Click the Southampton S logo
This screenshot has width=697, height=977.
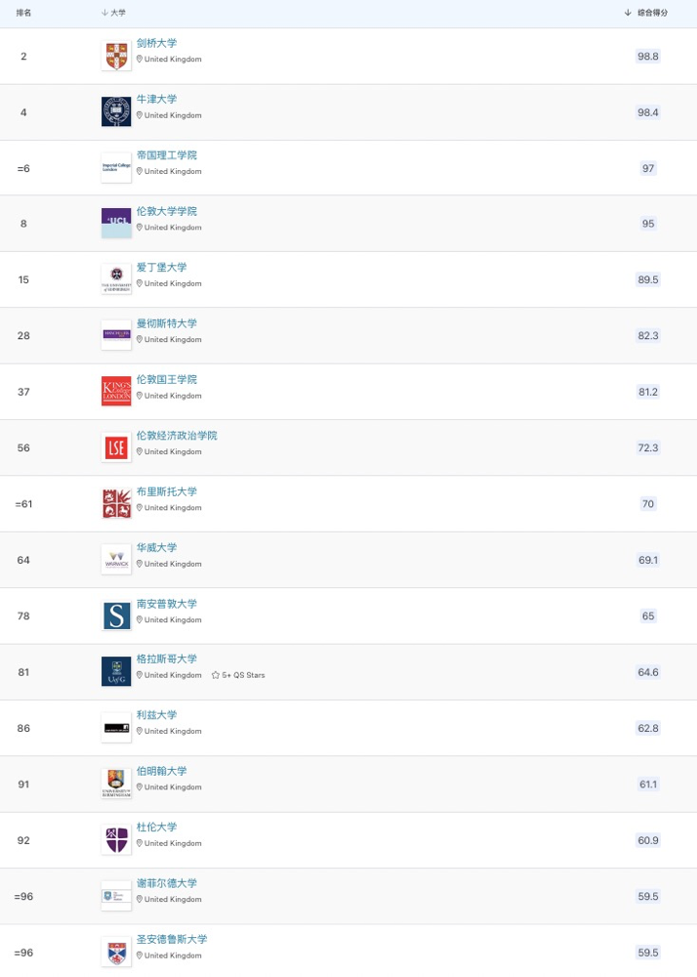point(116,616)
